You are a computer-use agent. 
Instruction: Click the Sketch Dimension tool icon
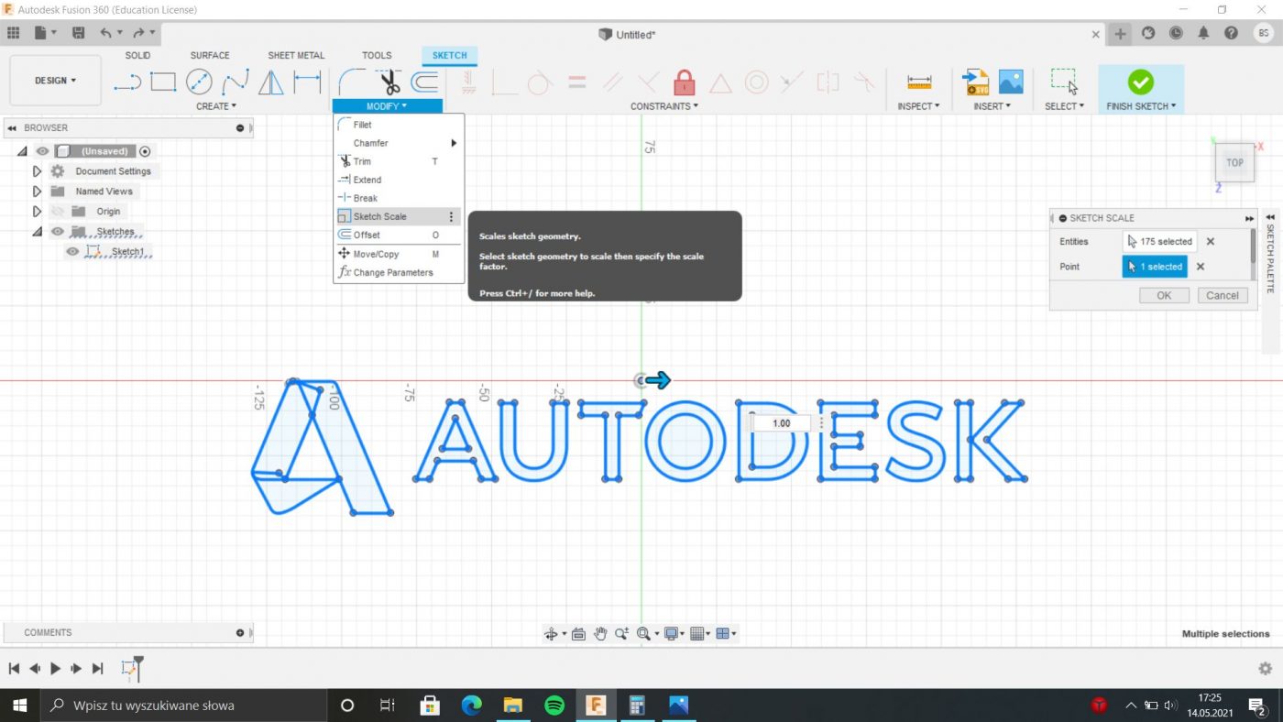(x=307, y=82)
